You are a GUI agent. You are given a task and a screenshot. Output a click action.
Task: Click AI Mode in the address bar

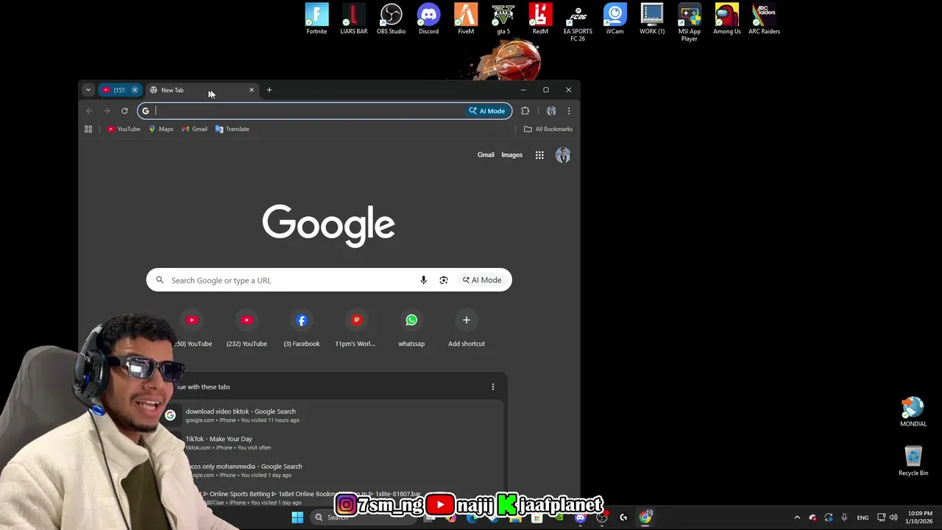[x=488, y=111]
